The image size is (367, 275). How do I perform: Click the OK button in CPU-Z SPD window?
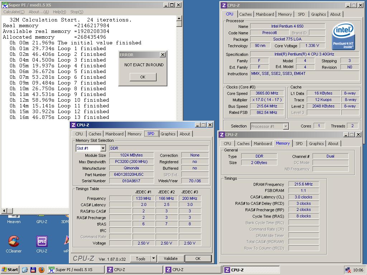198,259
